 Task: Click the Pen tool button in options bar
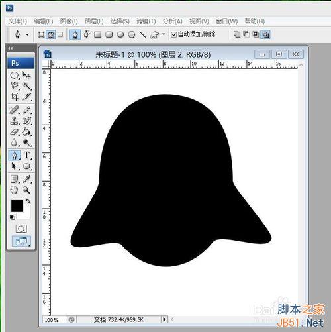click(x=75, y=34)
